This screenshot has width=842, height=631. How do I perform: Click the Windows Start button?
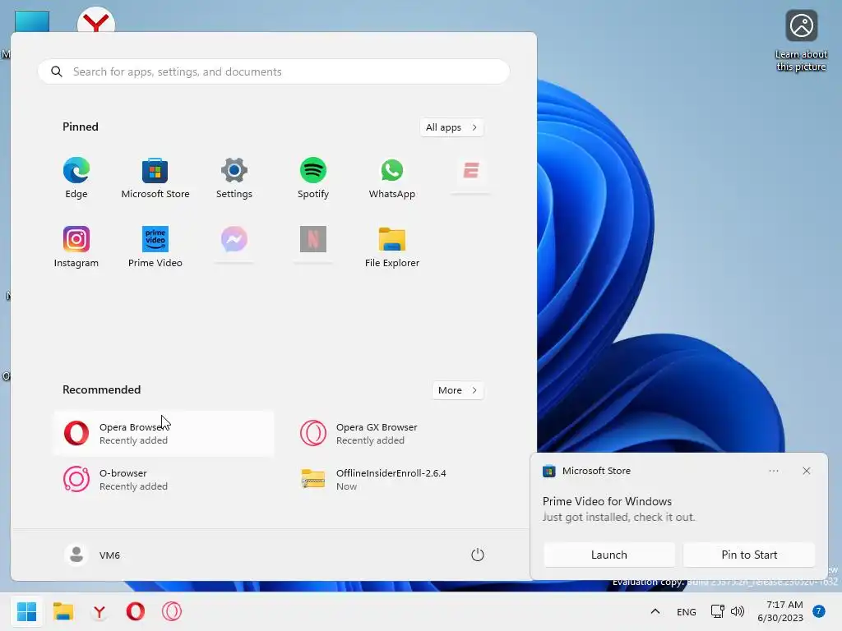click(x=26, y=611)
